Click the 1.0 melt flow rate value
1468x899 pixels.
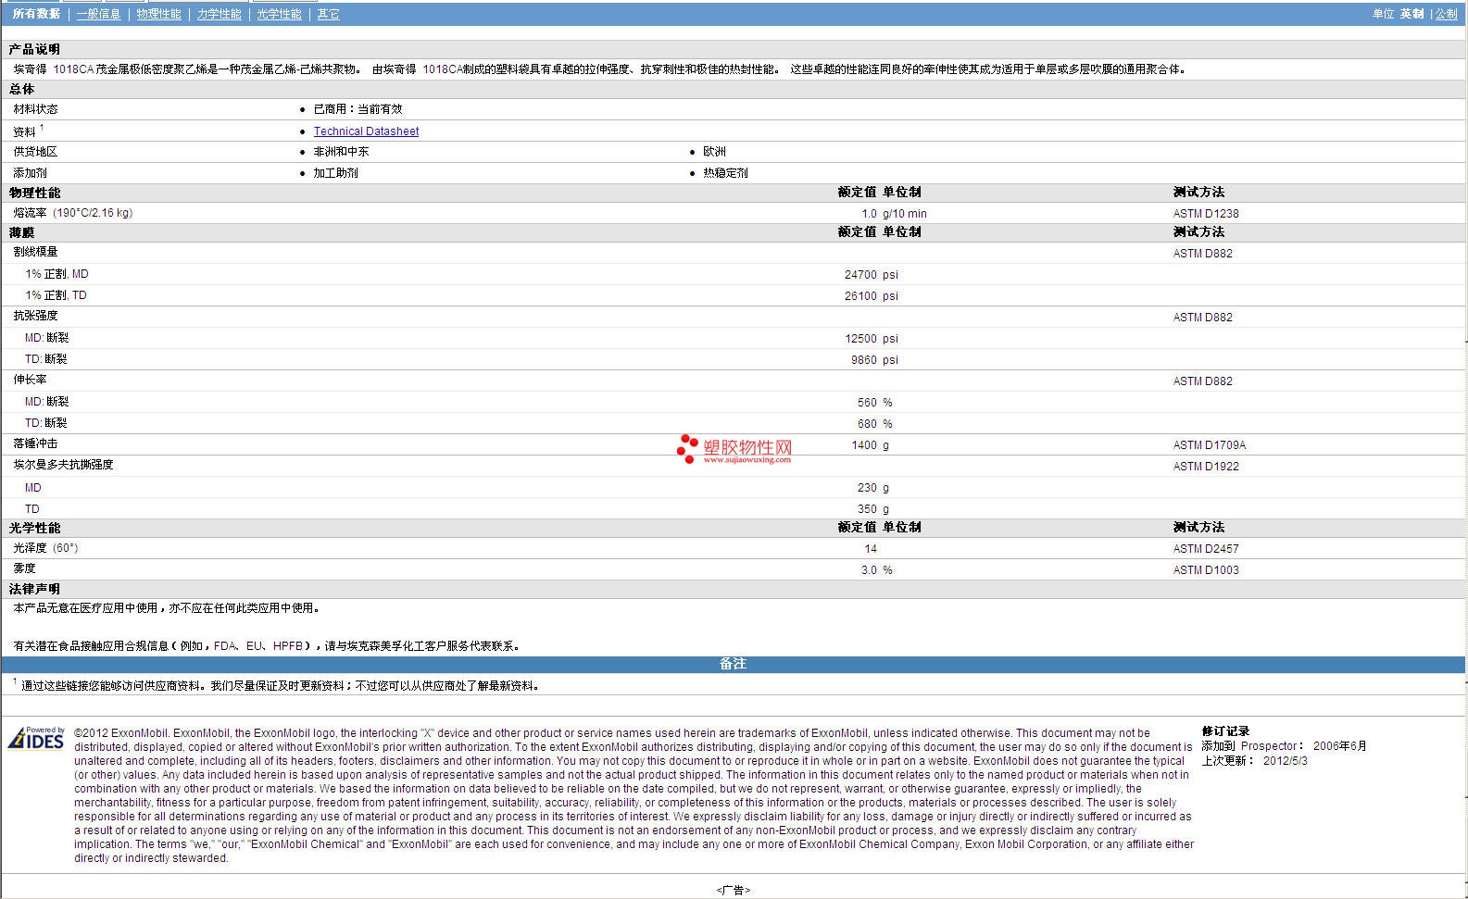click(869, 214)
